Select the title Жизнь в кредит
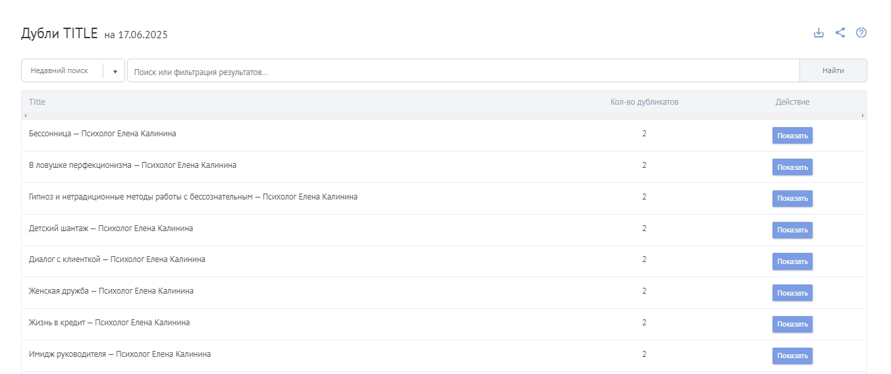 [x=109, y=323]
